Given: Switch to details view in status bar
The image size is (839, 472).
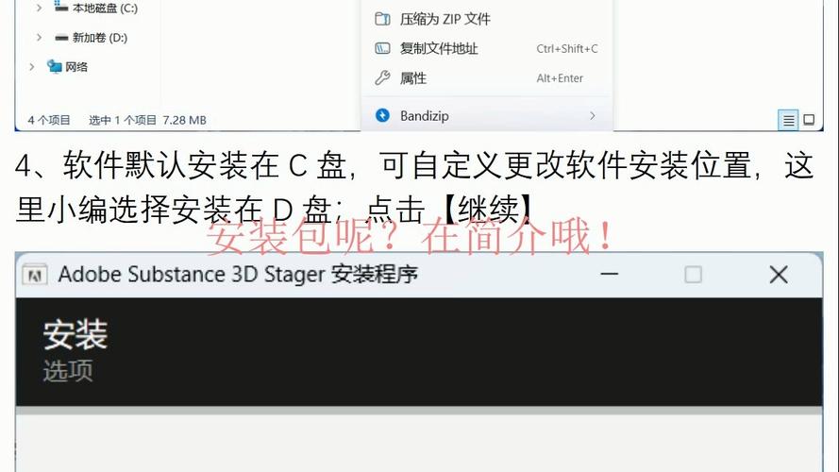Looking at the screenshot, I should (788, 120).
